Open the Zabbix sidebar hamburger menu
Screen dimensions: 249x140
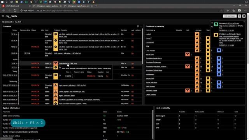click(x=3, y=16)
